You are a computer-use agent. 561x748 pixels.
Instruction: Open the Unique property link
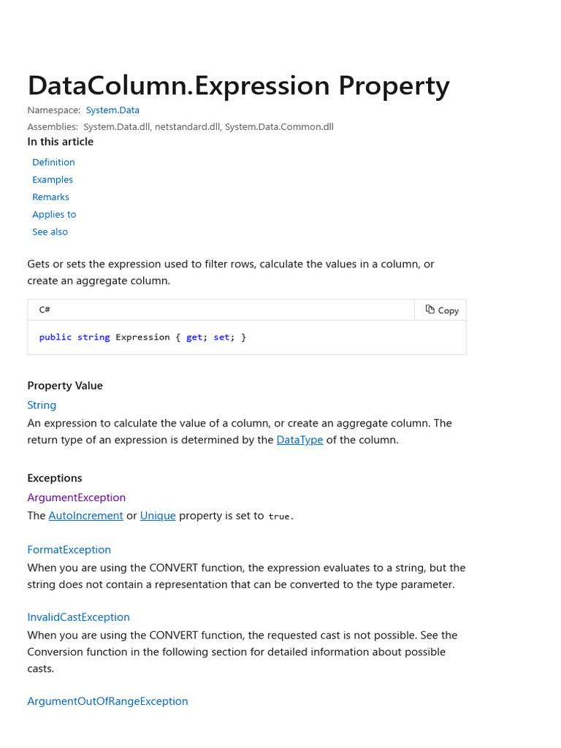pyautogui.click(x=158, y=516)
